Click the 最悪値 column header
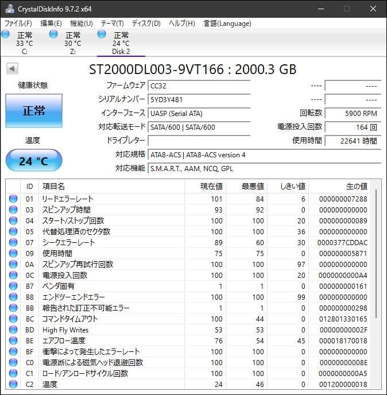Image resolution: width=387 pixels, height=395 pixels. click(246, 187)
